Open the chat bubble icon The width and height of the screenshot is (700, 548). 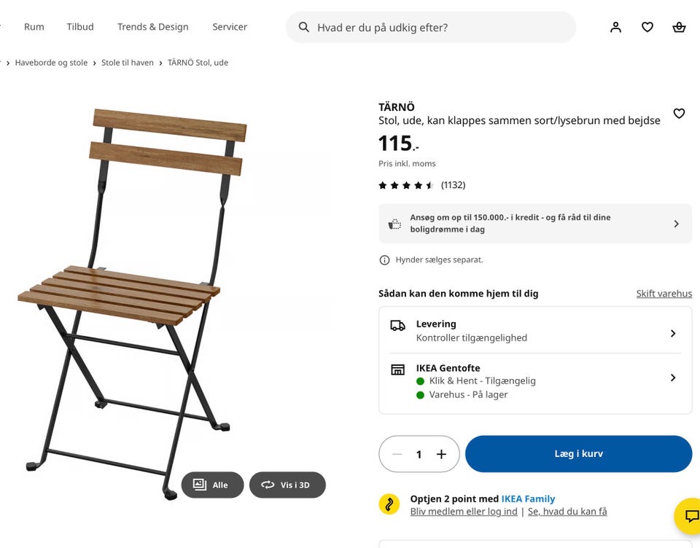[691, 517]
